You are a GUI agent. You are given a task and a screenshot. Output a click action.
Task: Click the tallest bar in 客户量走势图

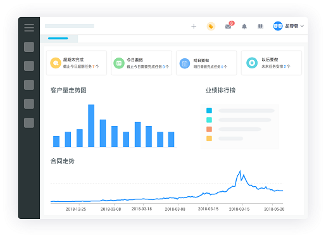pos(91,125)
